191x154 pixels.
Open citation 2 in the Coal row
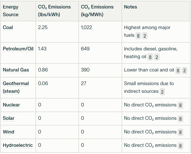click(x=145, y=36)
